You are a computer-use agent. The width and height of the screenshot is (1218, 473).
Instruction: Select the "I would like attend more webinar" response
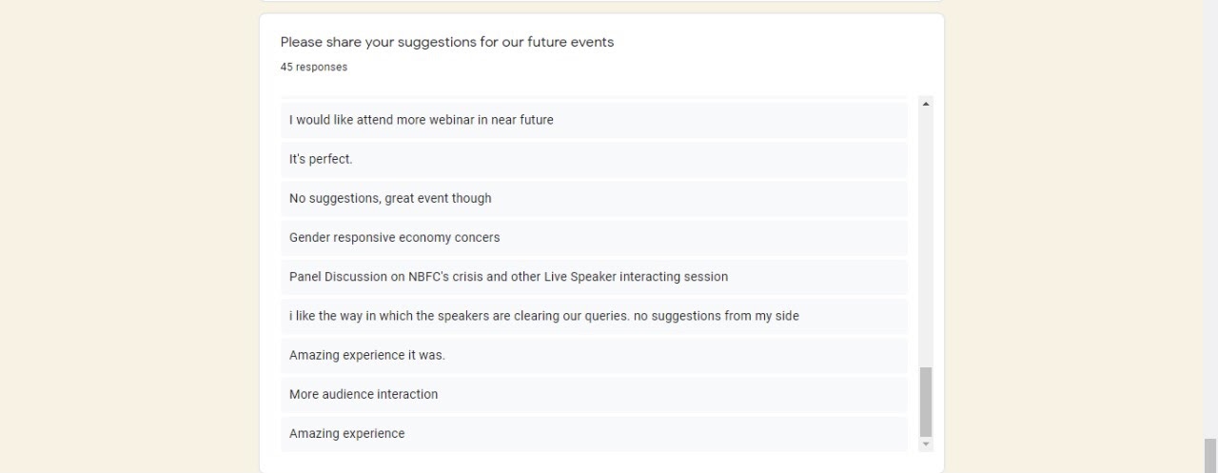[x=421, y=120]
